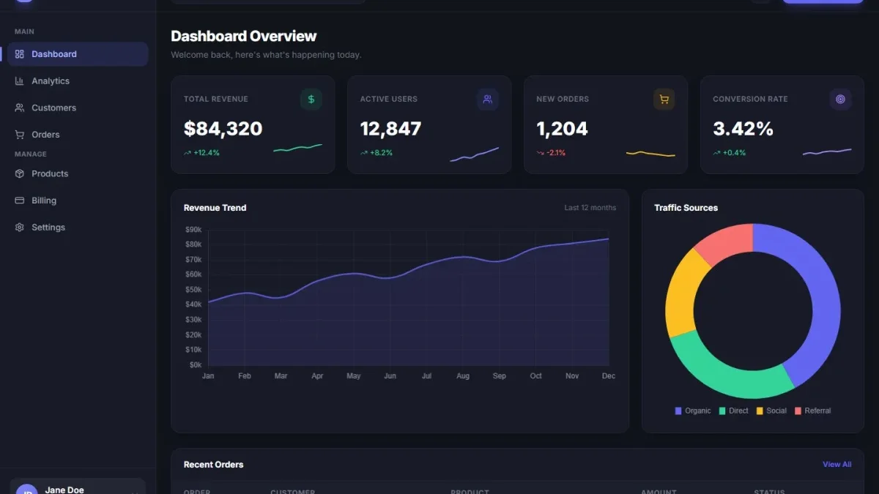Click the cart icon on New Orders card

click(664, 100)
